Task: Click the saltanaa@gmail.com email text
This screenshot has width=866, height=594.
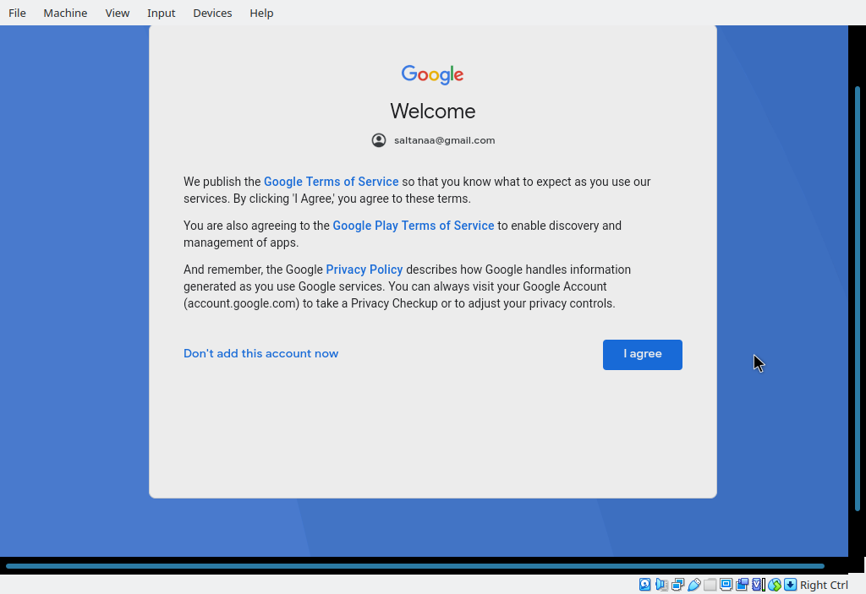Action: (x=444, y=140)
